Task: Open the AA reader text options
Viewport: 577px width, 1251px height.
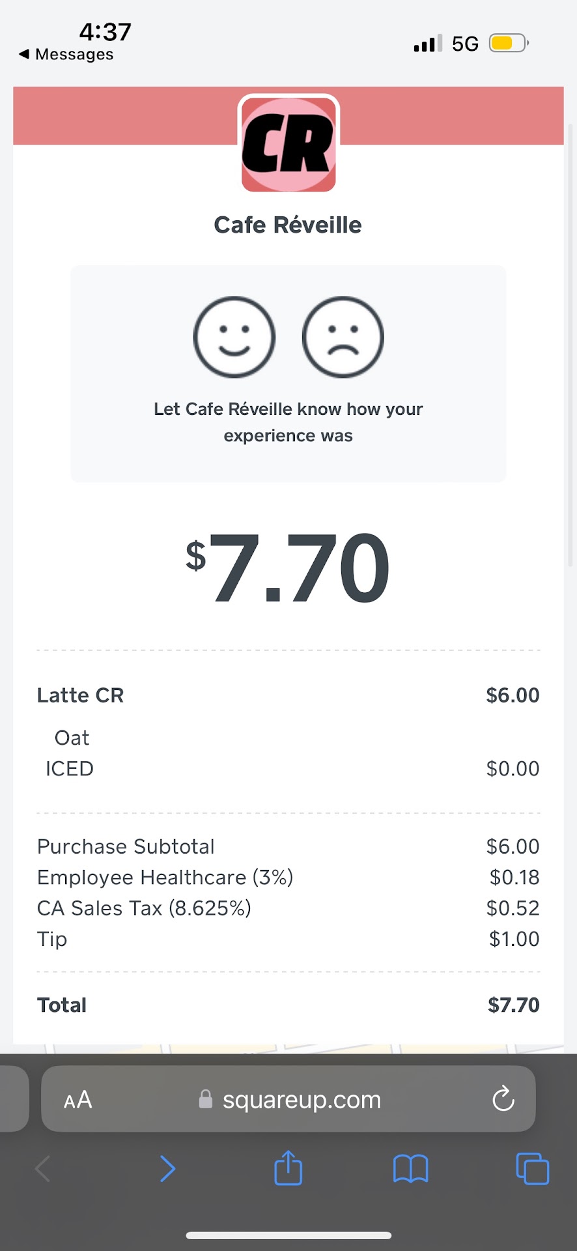Action: coord(77,1100)
